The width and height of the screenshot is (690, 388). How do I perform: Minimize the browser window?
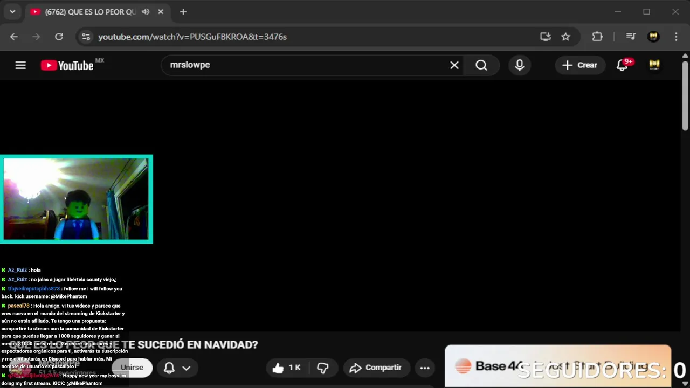point(618,11)
